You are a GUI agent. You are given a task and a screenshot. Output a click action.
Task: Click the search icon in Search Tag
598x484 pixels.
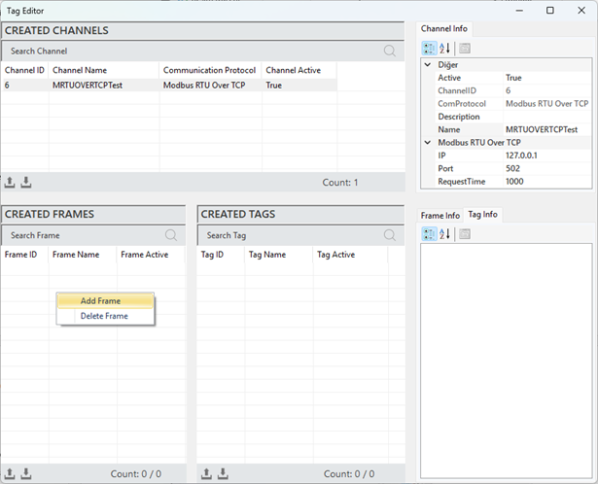point(389,235)
